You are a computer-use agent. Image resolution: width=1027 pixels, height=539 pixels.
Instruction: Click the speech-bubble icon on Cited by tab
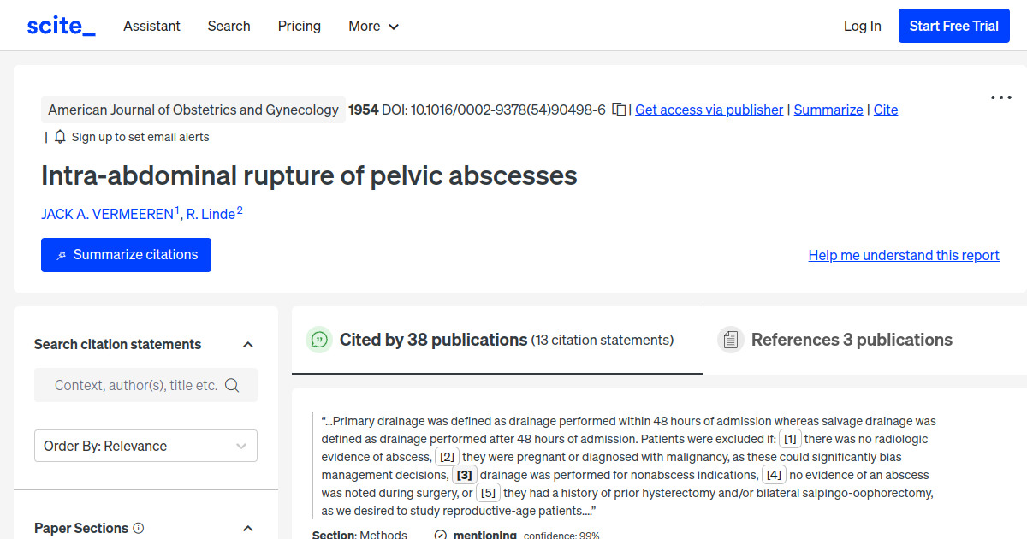click(318, 339)
